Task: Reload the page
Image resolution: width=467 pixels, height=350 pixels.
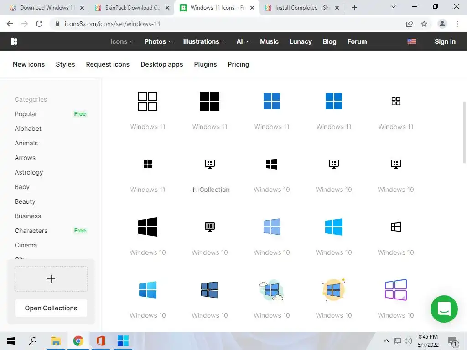Action: (x=39, y=24)
